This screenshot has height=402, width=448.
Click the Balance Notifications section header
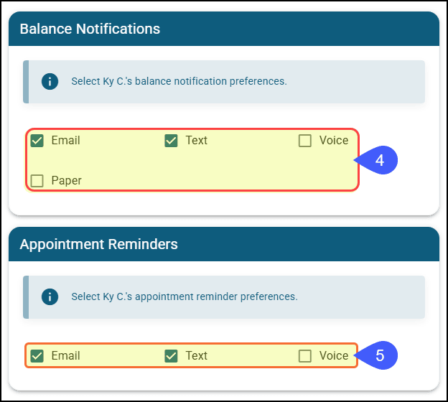[90, 29]
